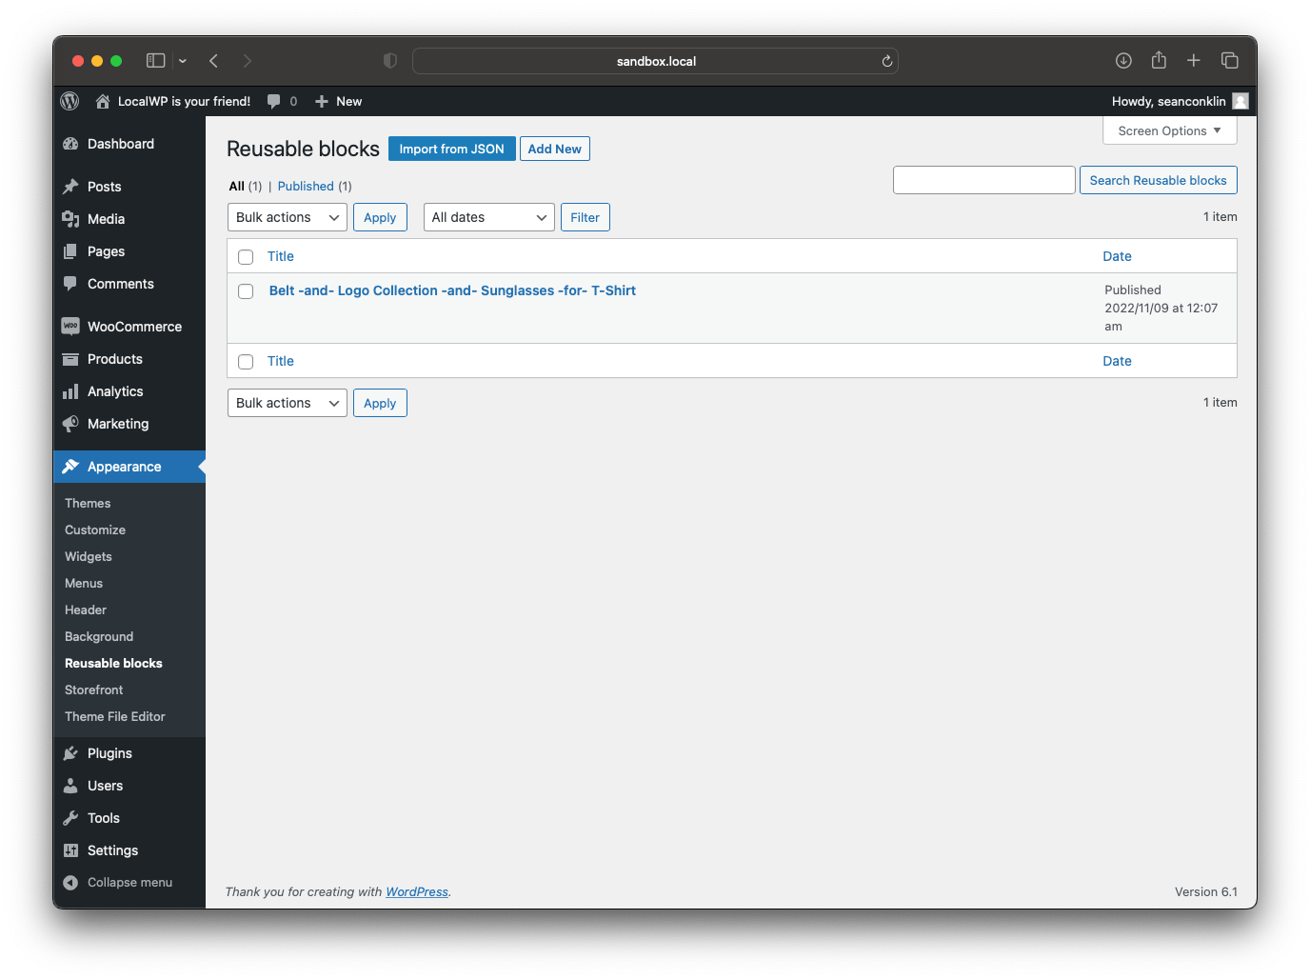Click the All filter link
This screenshot has width=1310, height=979.
[x=237, y=186]
